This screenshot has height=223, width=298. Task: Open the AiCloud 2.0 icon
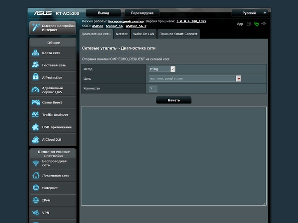click(36, 139)
